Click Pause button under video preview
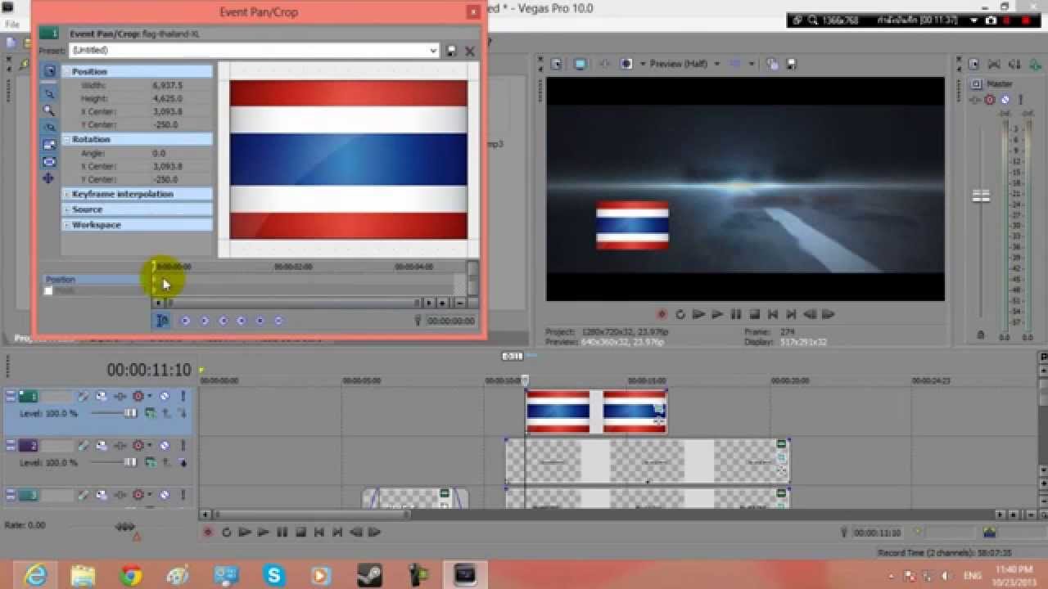 point(736,314)
